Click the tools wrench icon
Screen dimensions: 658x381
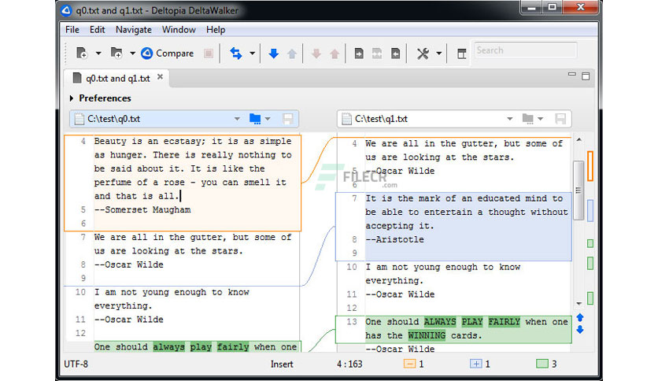tap(423, 54)
